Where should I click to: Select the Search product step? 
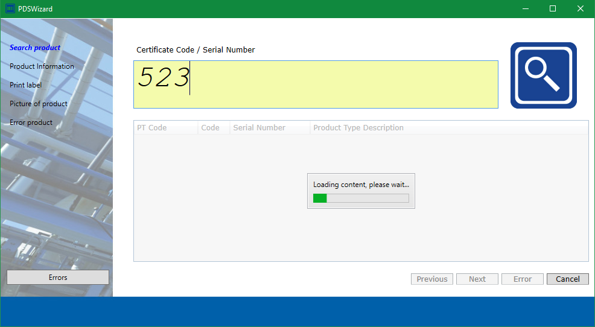click(35, 48)
